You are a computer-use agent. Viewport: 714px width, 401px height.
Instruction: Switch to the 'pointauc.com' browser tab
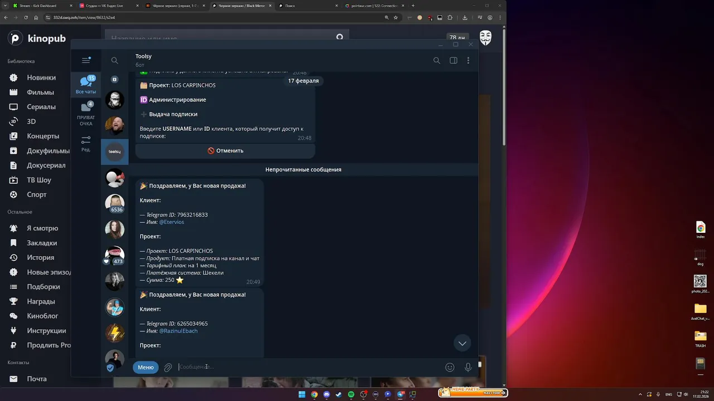point(374,6)
